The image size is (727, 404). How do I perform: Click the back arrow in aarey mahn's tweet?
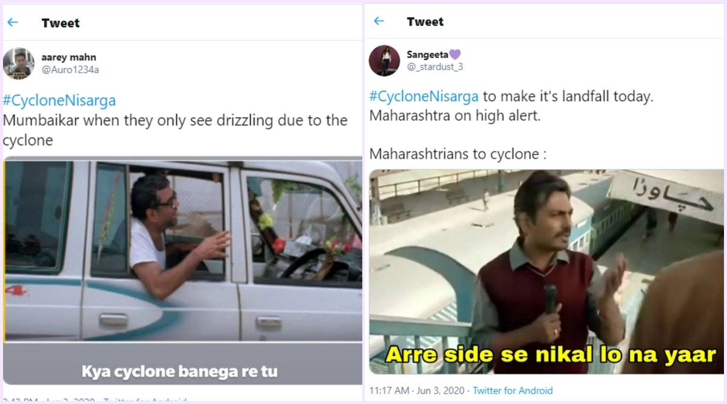(x=13, y=22)
